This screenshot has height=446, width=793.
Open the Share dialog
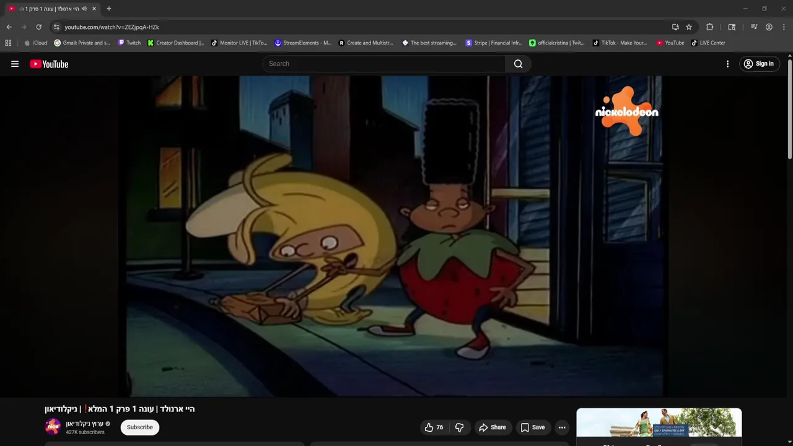pyautogui.click(x=493, y=427)
